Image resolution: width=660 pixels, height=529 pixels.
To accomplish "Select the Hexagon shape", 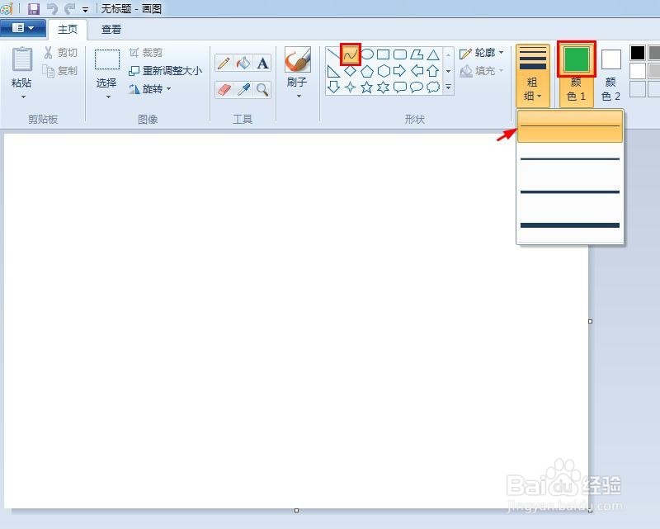I will click(x=384, y=71).
